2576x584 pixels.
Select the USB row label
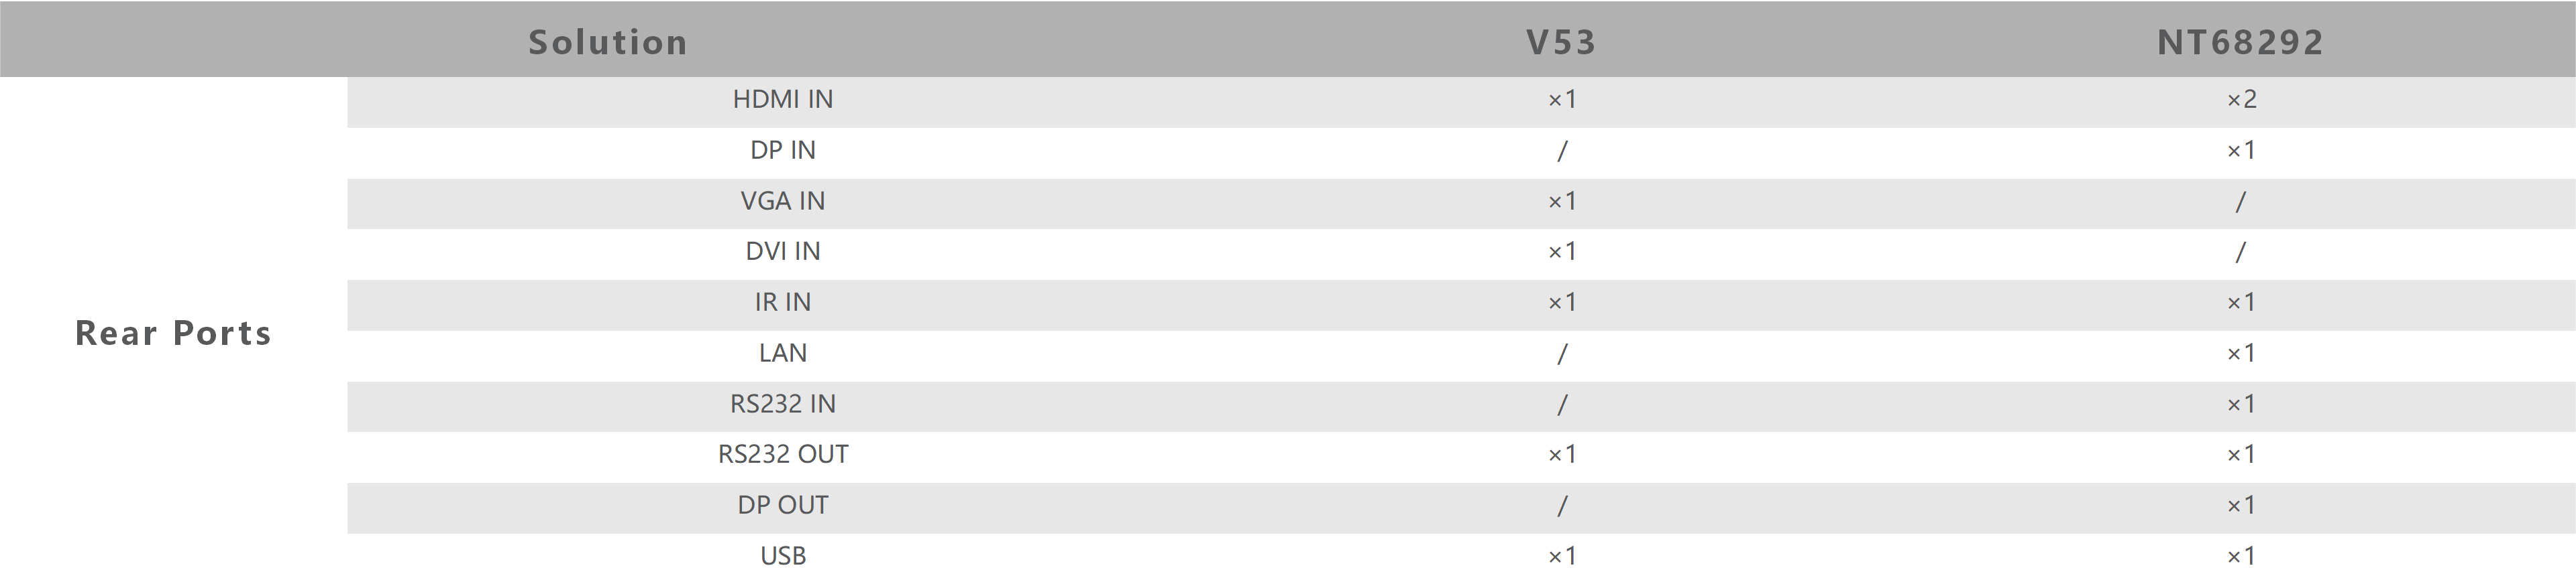[782, 556]
